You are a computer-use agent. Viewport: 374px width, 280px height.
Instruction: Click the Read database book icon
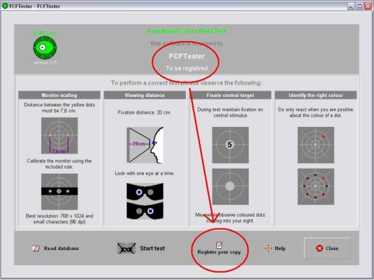pyautogui.click(x=36, y=248)
